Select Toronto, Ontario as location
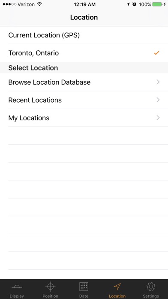Image resolution: width=168 pixels, height=299 pixels. coord(84,53)
